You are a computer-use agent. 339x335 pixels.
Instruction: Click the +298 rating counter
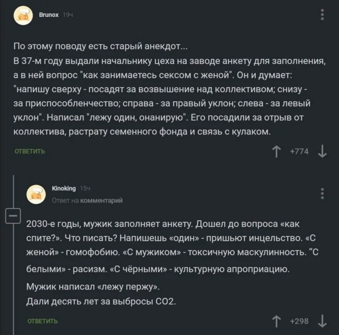pos(299,321)
